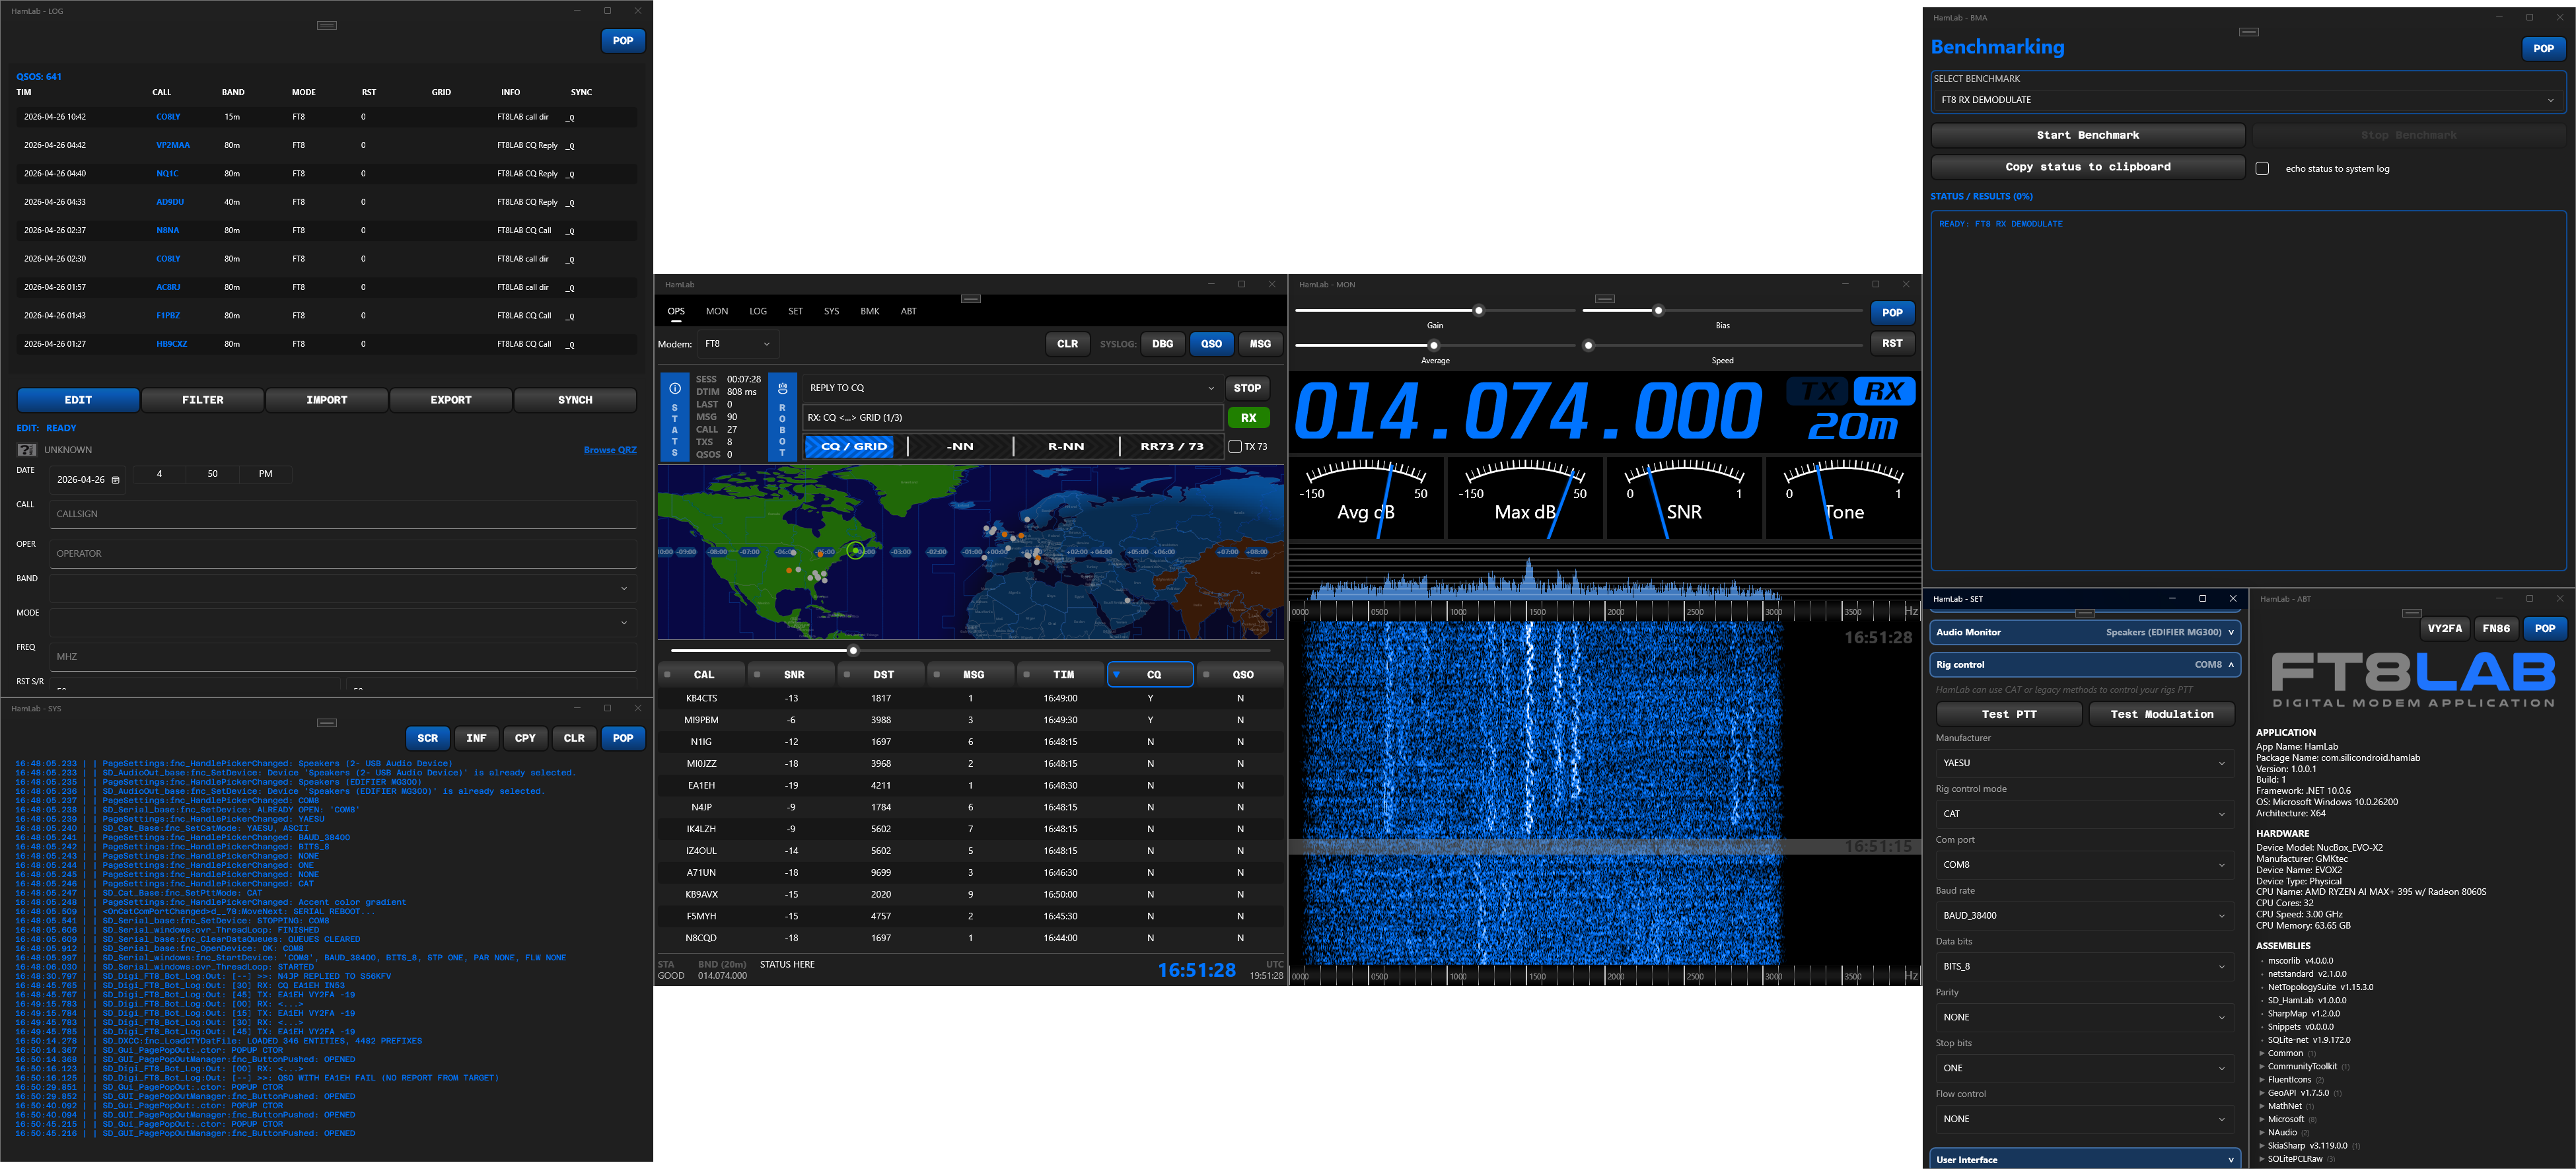This screenshot has height=1169, width=2576.
Task: Click the Gain slider handle
Action: pyautogui.click(x=1478, y=310)
